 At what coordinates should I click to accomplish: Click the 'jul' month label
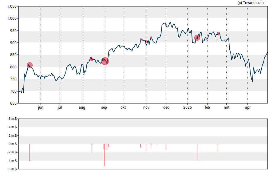[x=60, y=107]
